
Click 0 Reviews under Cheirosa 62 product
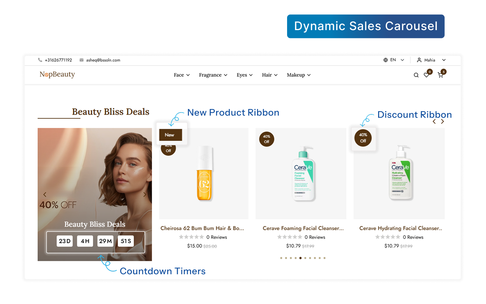click(217, 237)
